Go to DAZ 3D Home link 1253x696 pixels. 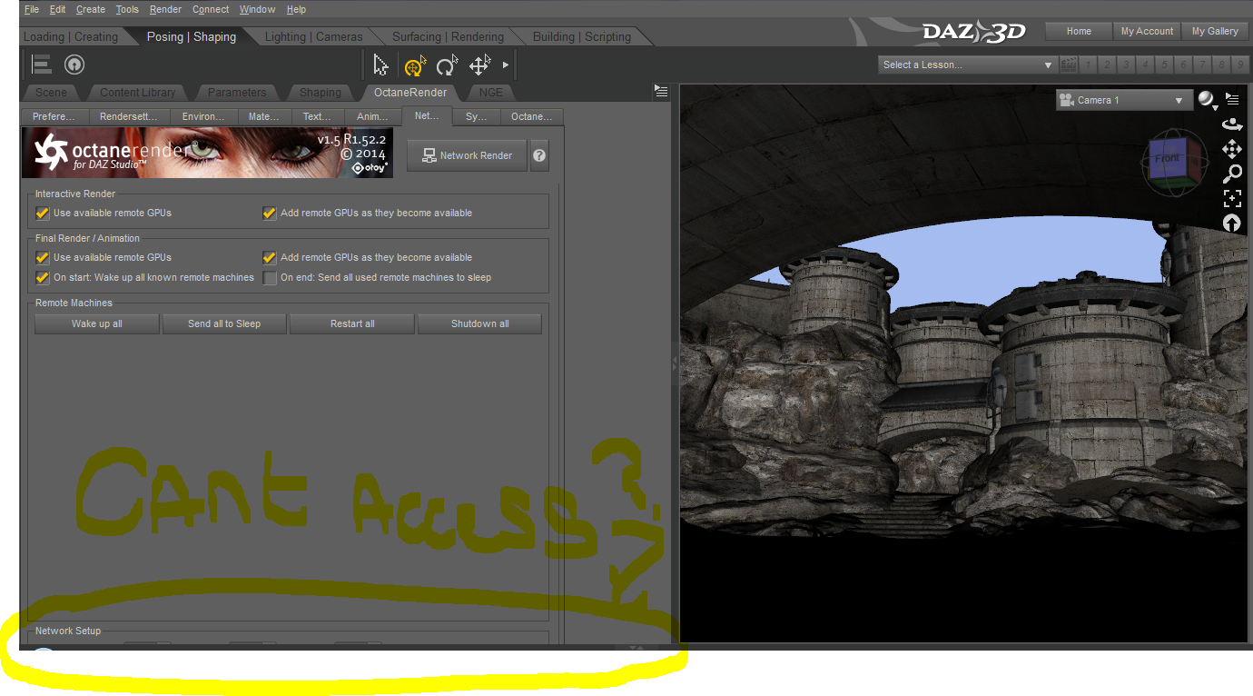click(x=1079, y=31)
